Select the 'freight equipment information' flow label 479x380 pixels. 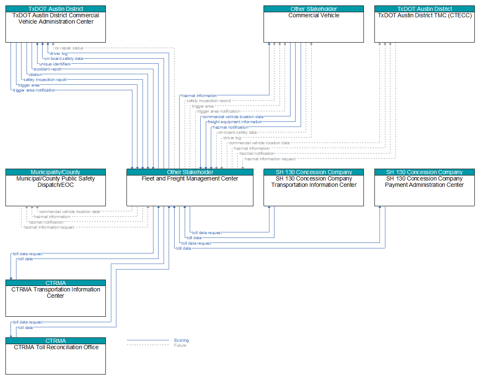(x=235, y=122)
